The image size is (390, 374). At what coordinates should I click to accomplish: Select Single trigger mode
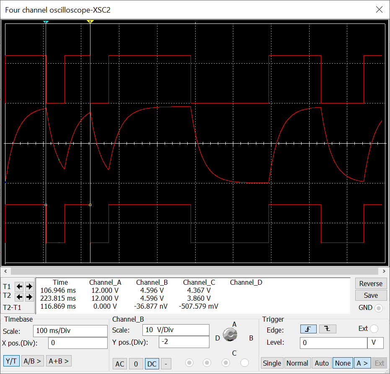point(272,363)
